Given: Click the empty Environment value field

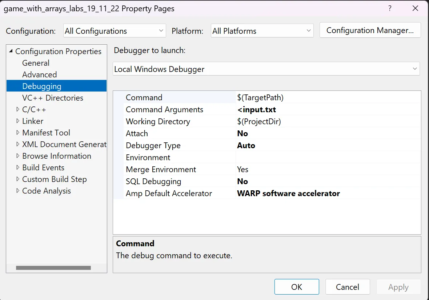Looking at the screenshot, I should point(327,157).
